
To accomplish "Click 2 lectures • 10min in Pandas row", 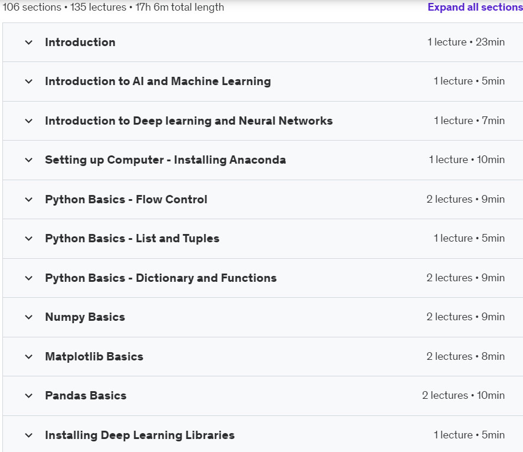I will (463, 395).
